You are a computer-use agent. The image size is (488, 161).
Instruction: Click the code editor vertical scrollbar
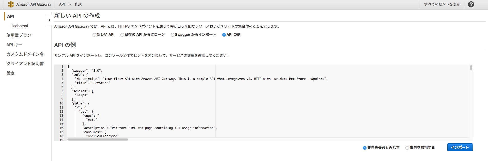tap(471, 68)
